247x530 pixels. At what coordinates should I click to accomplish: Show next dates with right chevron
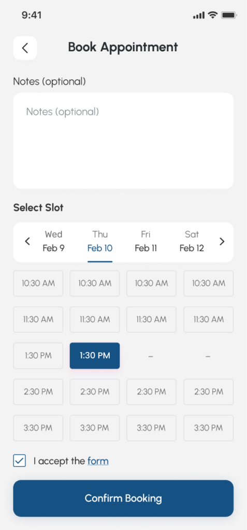point(222,241)
